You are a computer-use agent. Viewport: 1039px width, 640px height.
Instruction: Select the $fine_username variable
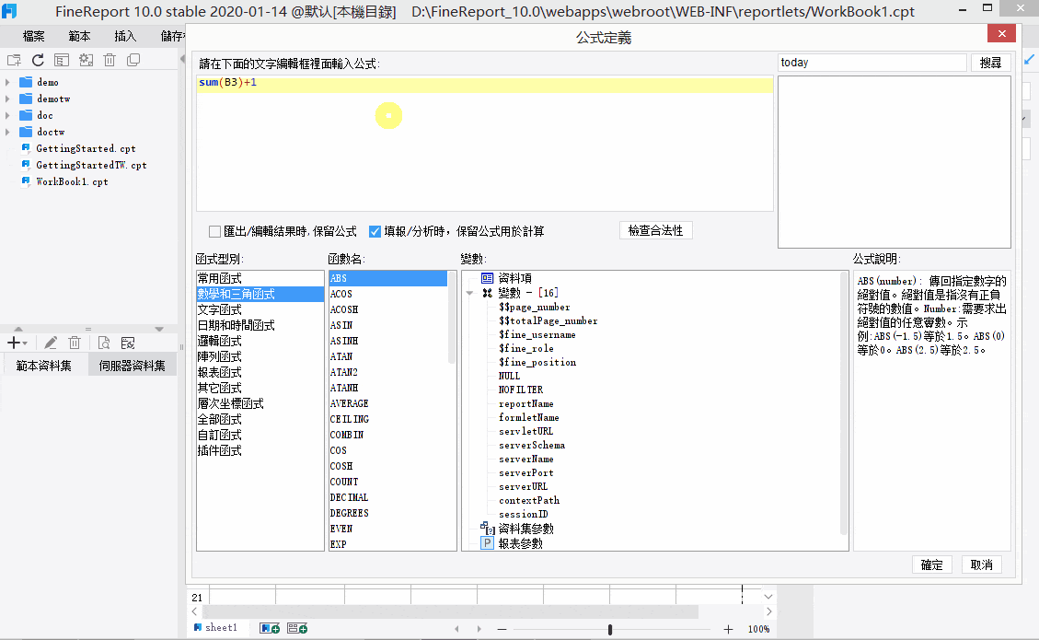[x=537, y=335]
